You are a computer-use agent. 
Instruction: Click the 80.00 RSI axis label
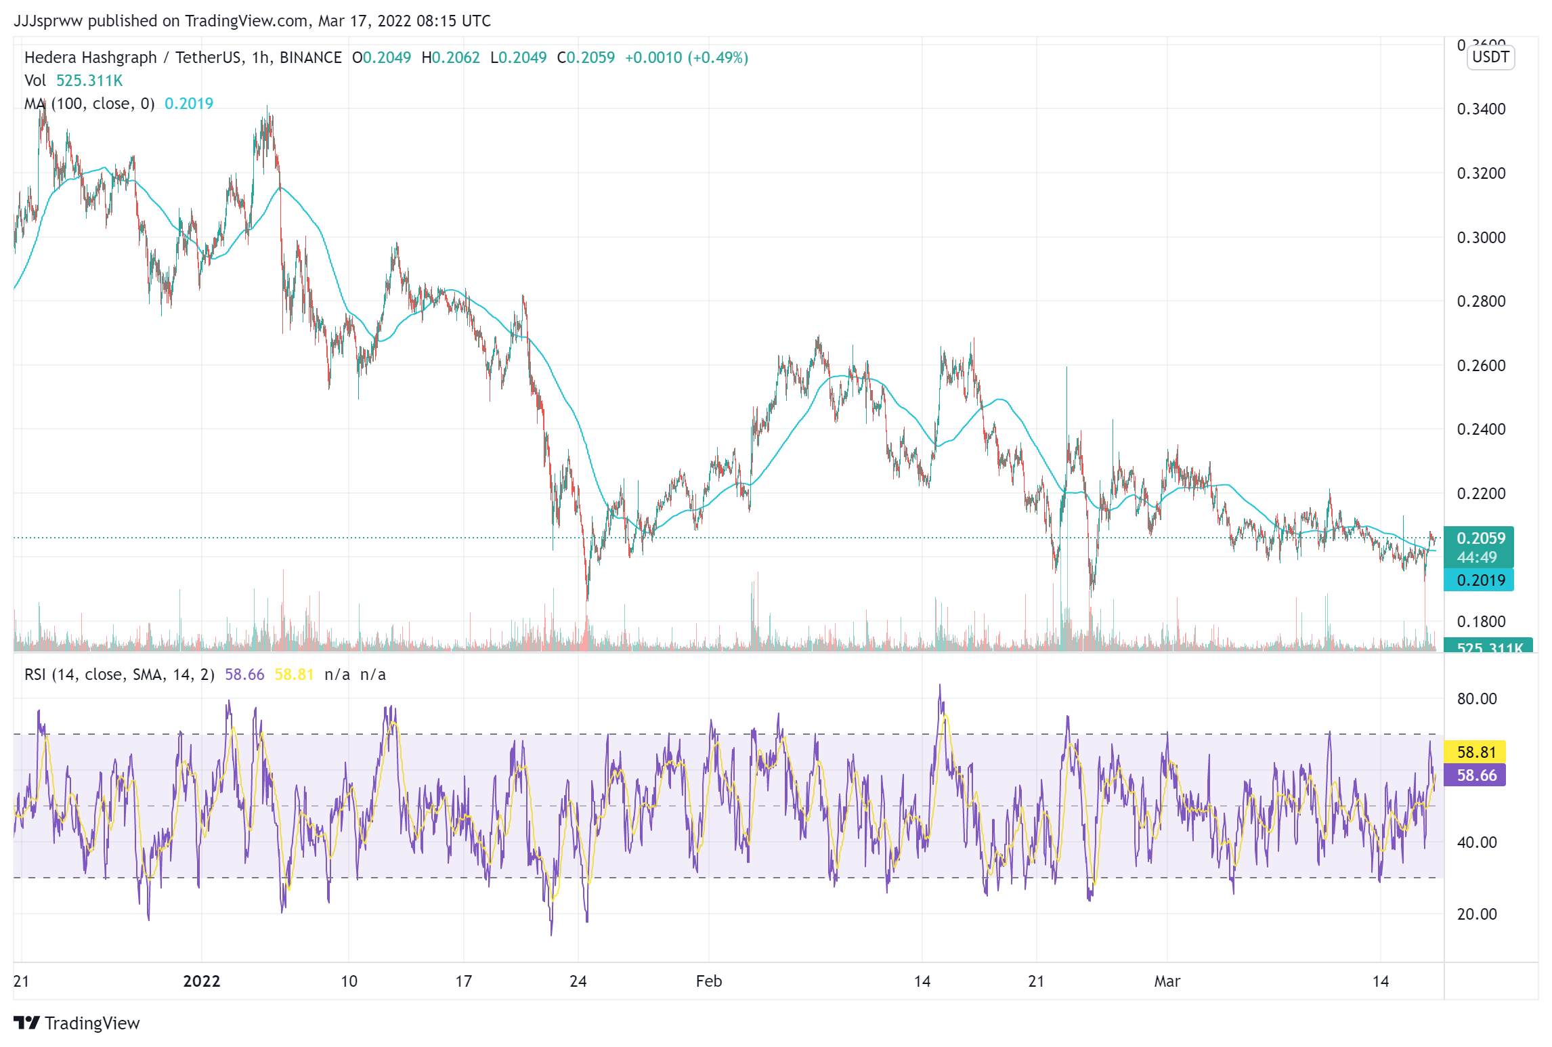[x=1477, y=699]
